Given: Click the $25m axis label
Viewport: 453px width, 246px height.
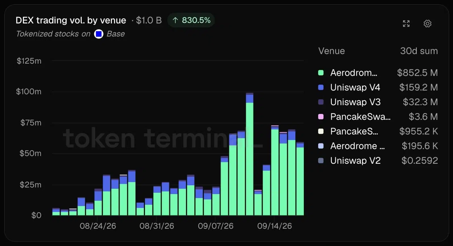Looking at the screenshot, I should point(30,185).
